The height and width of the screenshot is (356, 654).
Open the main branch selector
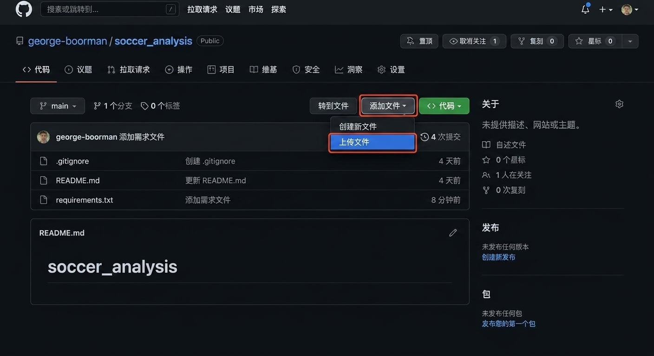point(58,106)
